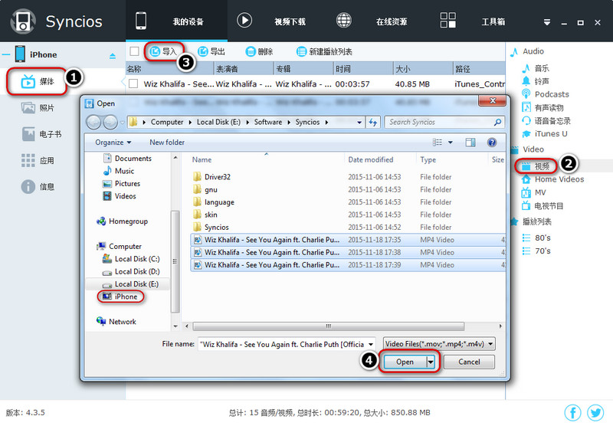This screenshot has height=426, width=613.
Task: Open the 电子书 ebooks section
Action: click(x=41, y=134)
